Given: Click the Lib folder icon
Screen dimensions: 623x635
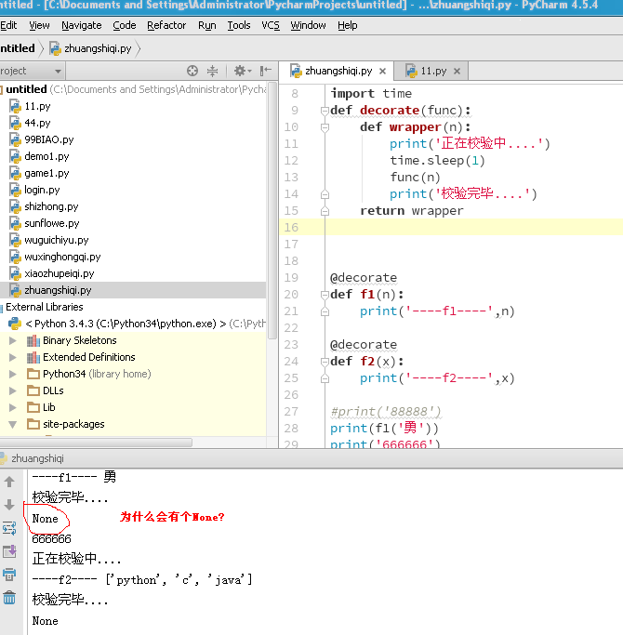Looking at the screenshot, I should click(33, 407).
